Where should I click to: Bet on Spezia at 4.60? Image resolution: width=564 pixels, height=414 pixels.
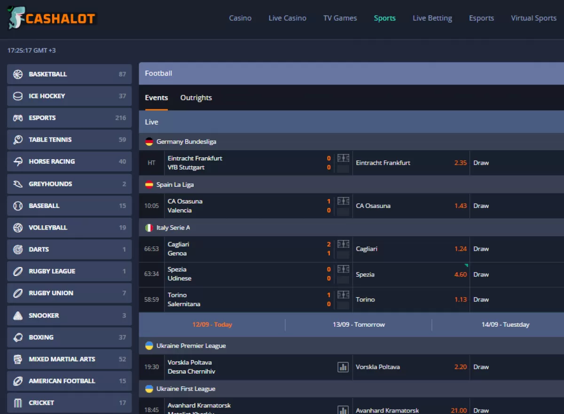click(411, 274)
